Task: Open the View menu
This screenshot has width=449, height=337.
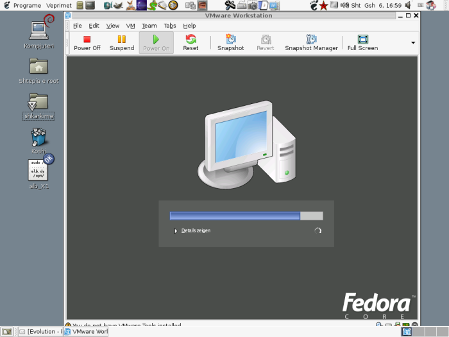Action: [x=113, y=26]
